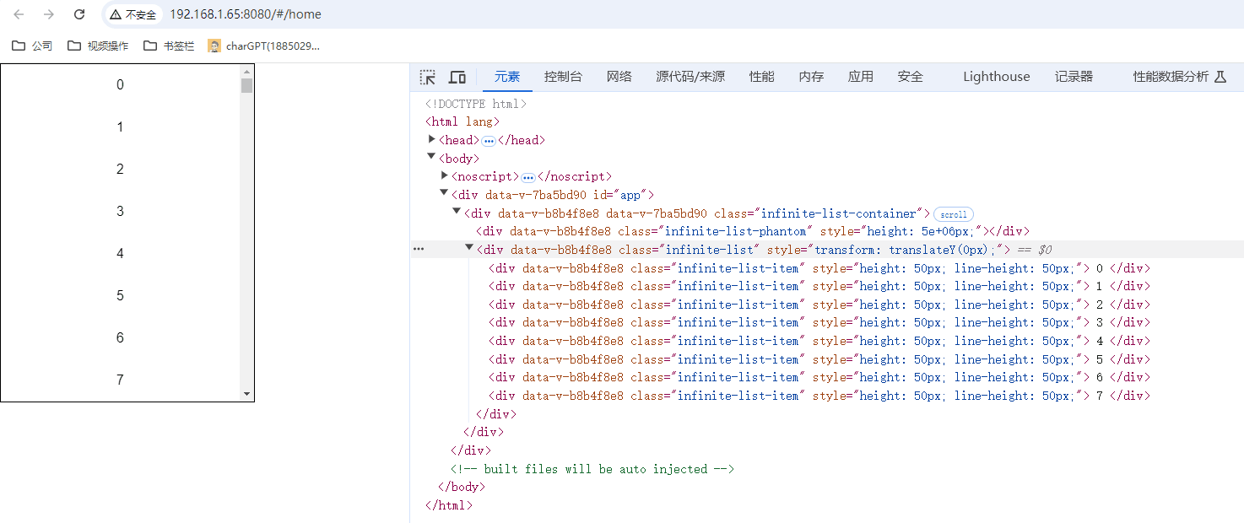This screenshot has width=1244, height=523.
Task: Click list item 5 in the page
Action: coord(120,295)
